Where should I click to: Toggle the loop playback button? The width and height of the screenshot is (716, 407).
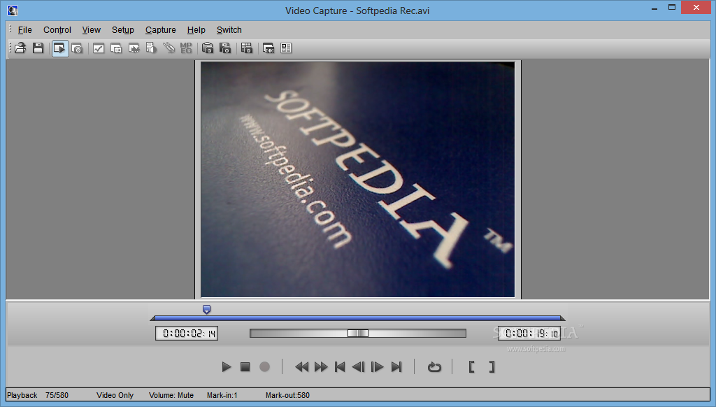[434, 367]
